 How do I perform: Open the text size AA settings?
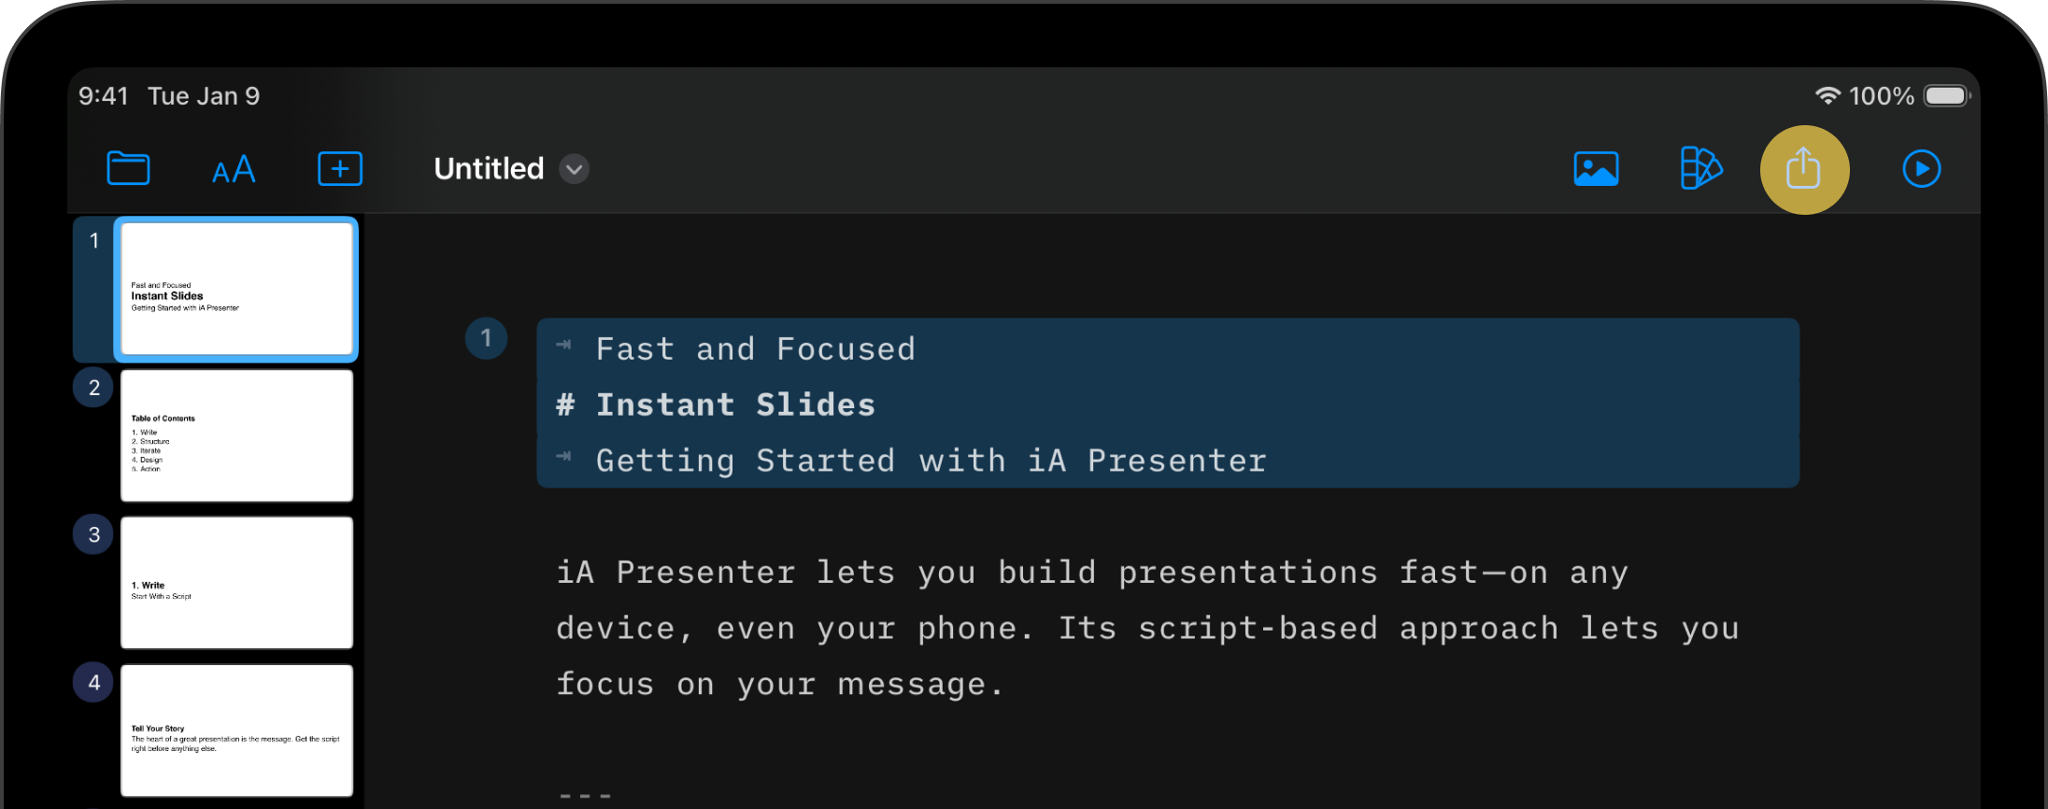pos(234,169)
